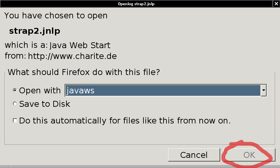Viewport: 280px width, 168px height.
Task: Click the Do this automatically label text
Action: 125,120
